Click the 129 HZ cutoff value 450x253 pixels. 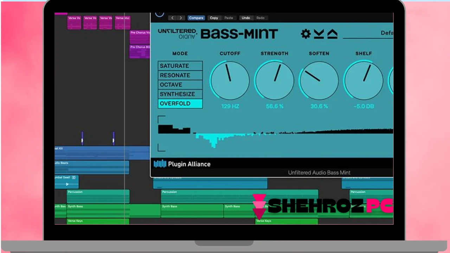[x=230, y=106]
